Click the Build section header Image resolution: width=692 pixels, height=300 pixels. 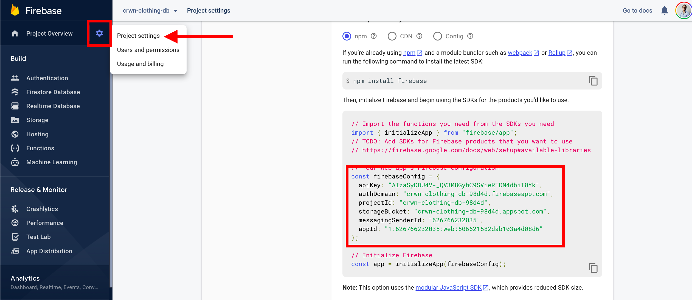[x=18, y=58]
